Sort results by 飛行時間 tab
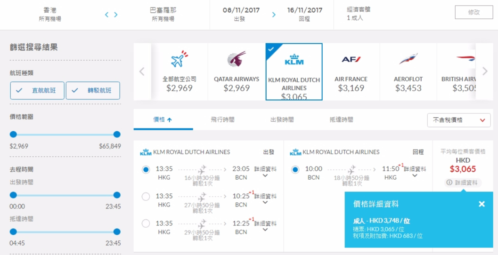The width and height of the screenshot is (498, 255). point(222,120)
